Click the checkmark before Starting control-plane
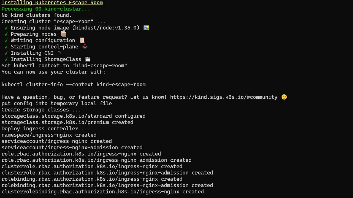The width and height of the screenshot is (353, 198). [6, 47]
